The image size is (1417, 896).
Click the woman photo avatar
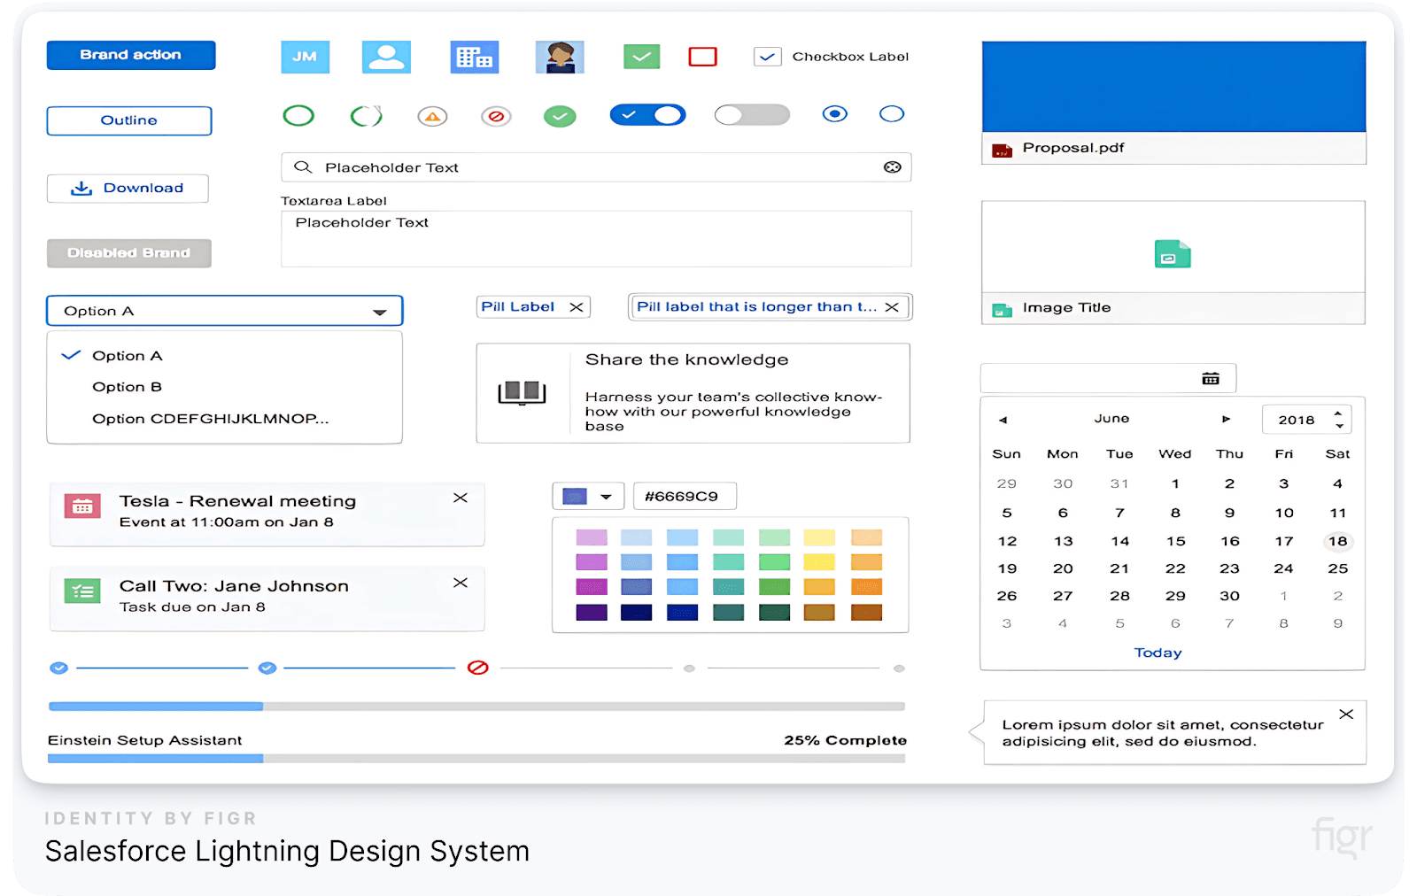coord(560,57)
